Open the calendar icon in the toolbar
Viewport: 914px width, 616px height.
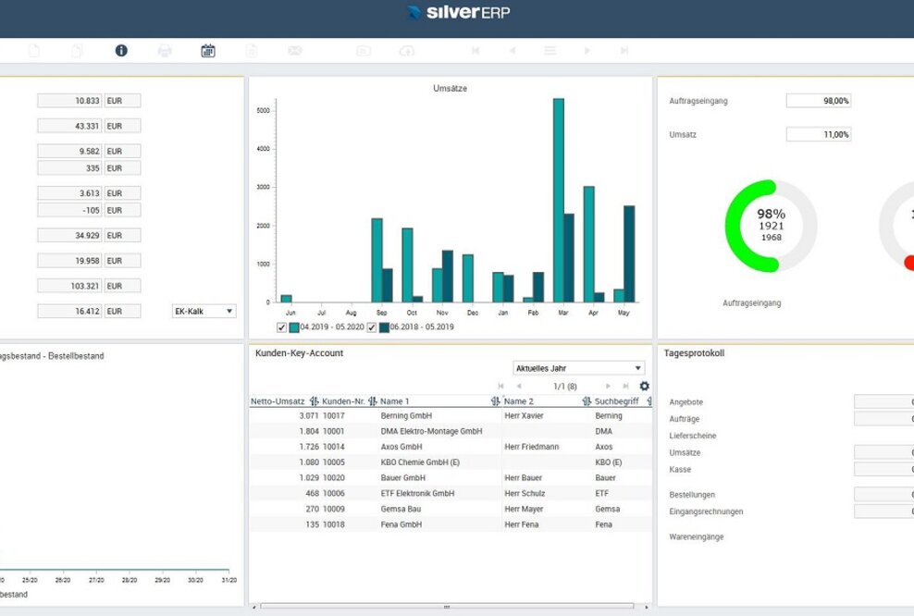point(208,51)
